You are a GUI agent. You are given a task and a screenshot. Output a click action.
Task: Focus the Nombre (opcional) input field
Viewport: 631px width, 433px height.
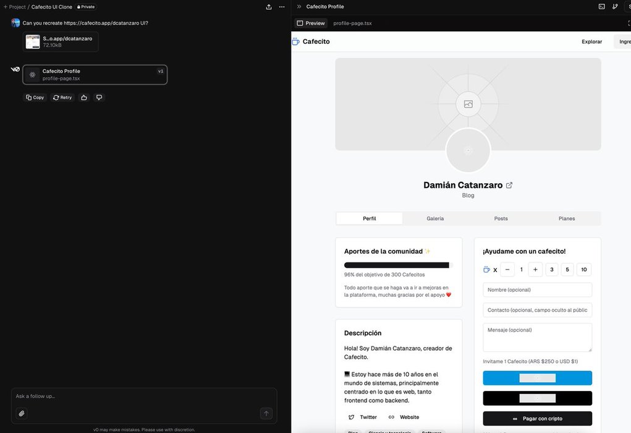point(537,289)
